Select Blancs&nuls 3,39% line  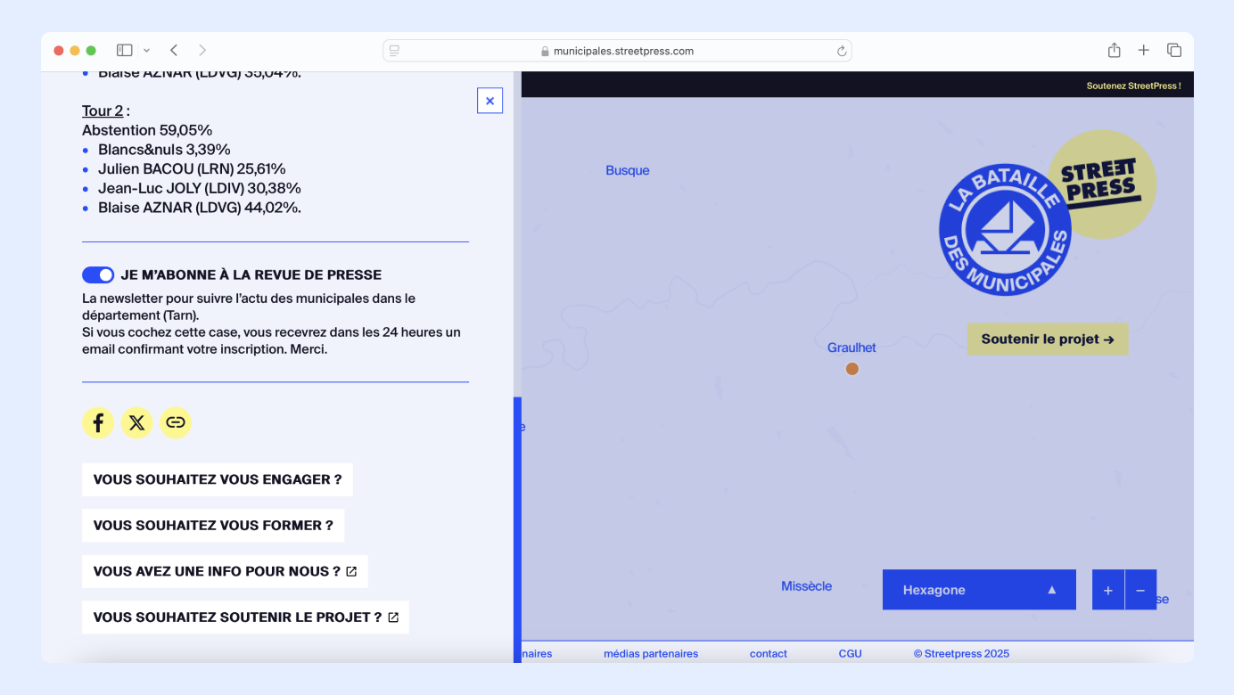tap(164, 150)
